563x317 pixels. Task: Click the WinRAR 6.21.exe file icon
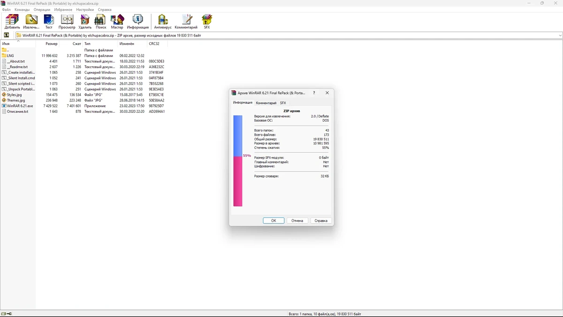tap(4, 106)
